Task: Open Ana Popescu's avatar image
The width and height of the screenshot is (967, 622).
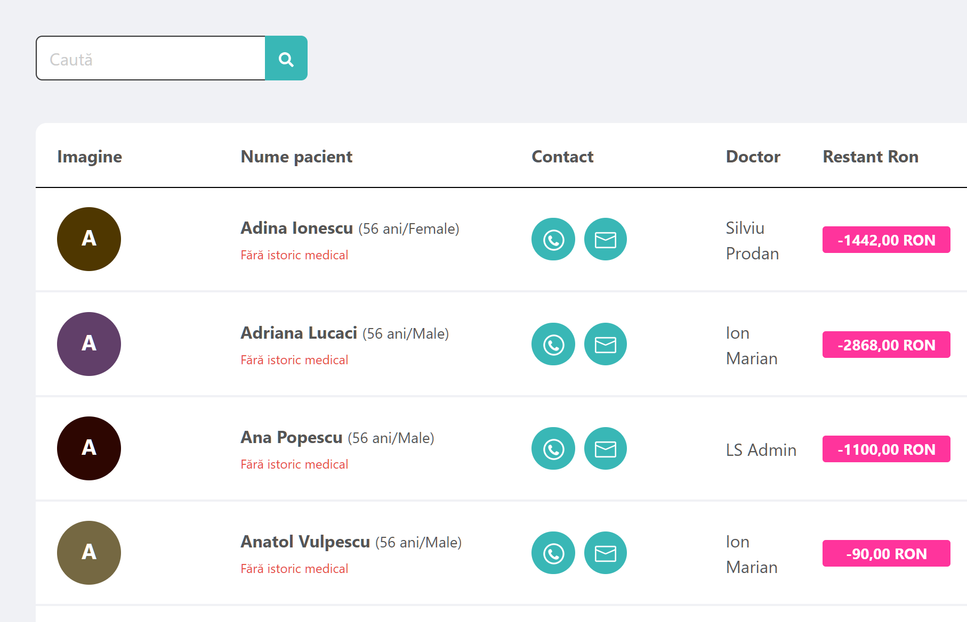Action: click(x=88, y=448)
